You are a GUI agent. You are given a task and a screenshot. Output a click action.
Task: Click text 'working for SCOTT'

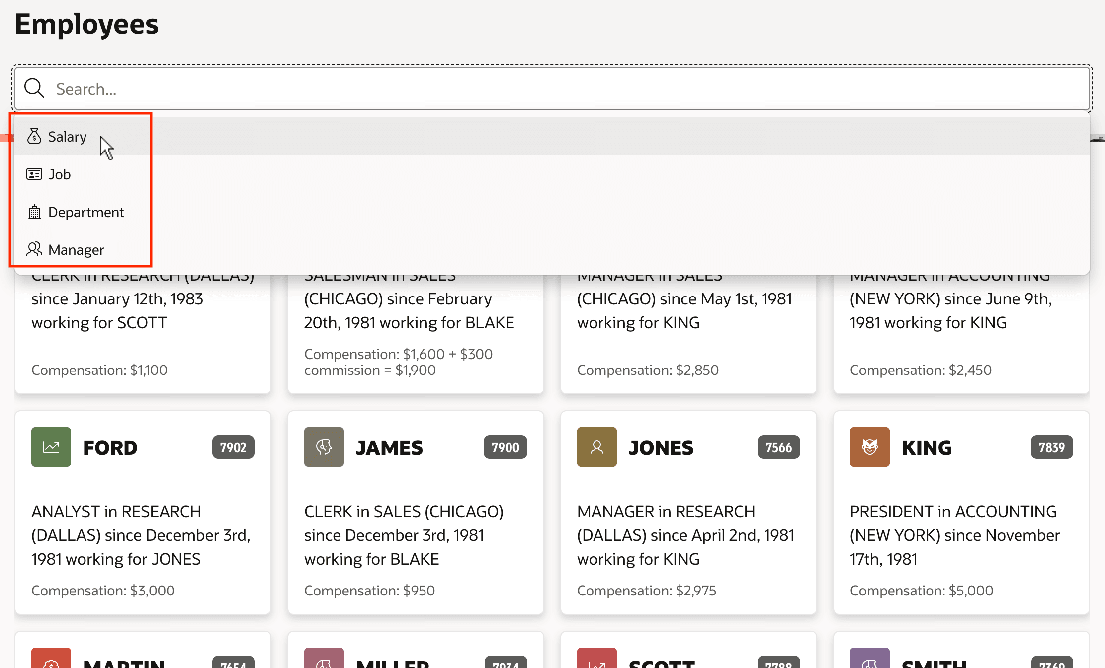pos(99,323)
